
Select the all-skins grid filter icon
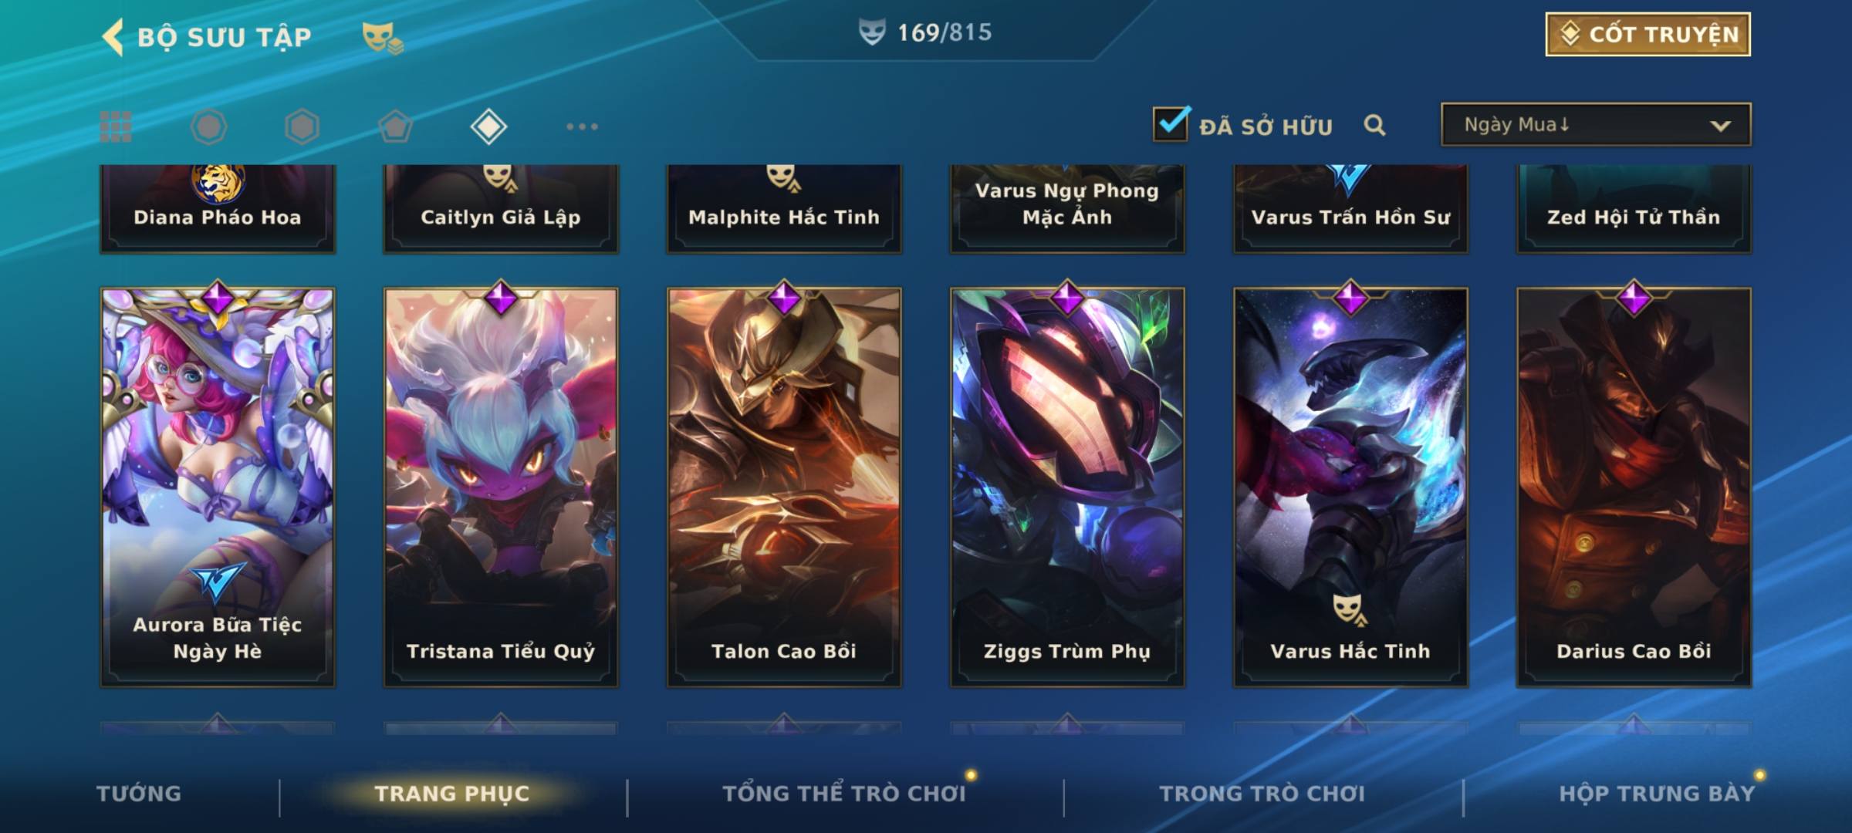coord(116,126)
